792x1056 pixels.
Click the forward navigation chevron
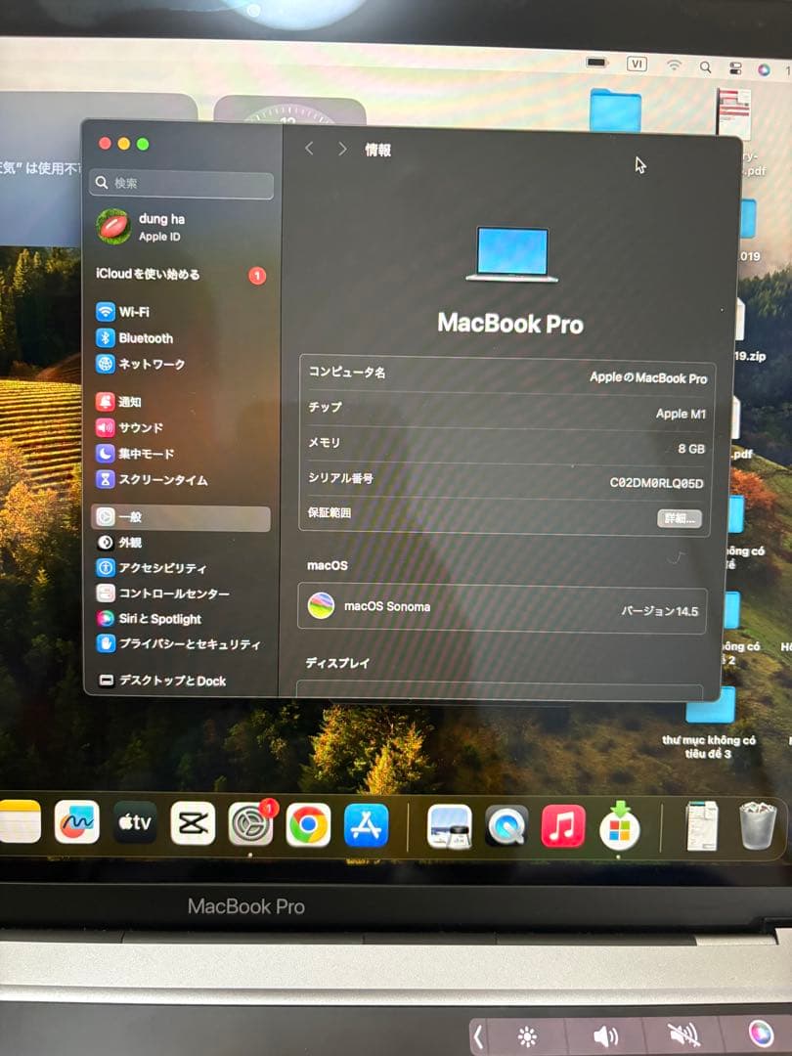(339, 148)
